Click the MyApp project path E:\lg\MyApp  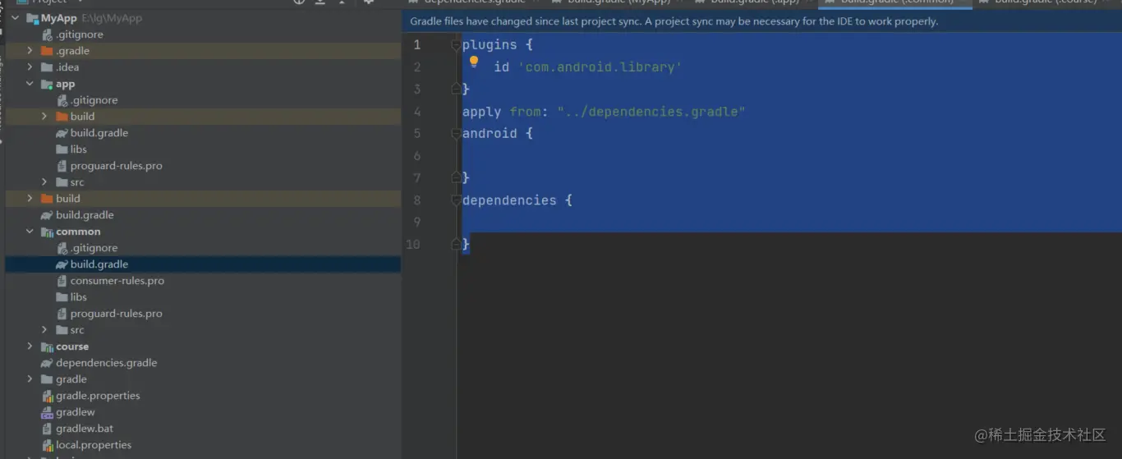(112, 18)
